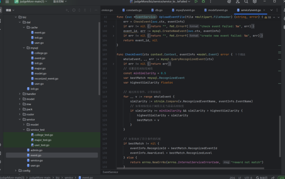Open the 18 warnings inspection indicator

pyautogui.click(x=268, y=17)
